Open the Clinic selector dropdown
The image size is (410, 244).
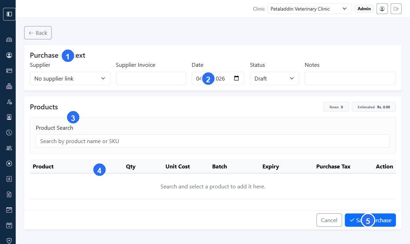pos(310,9)
